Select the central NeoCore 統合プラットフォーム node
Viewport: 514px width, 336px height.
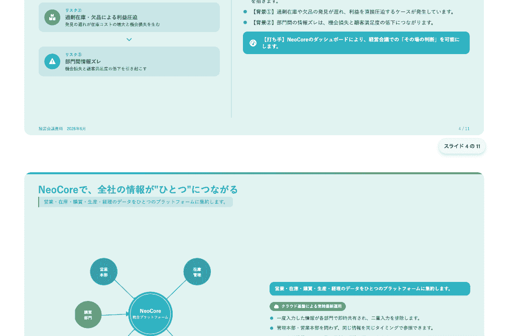pos(151,314)
